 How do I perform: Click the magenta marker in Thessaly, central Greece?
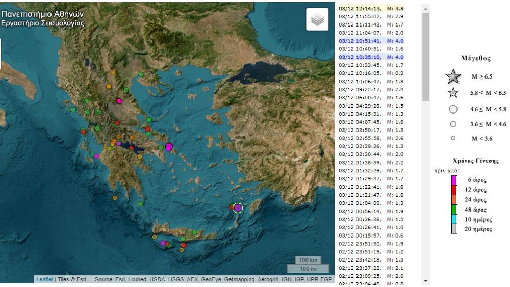pos(119,101)
